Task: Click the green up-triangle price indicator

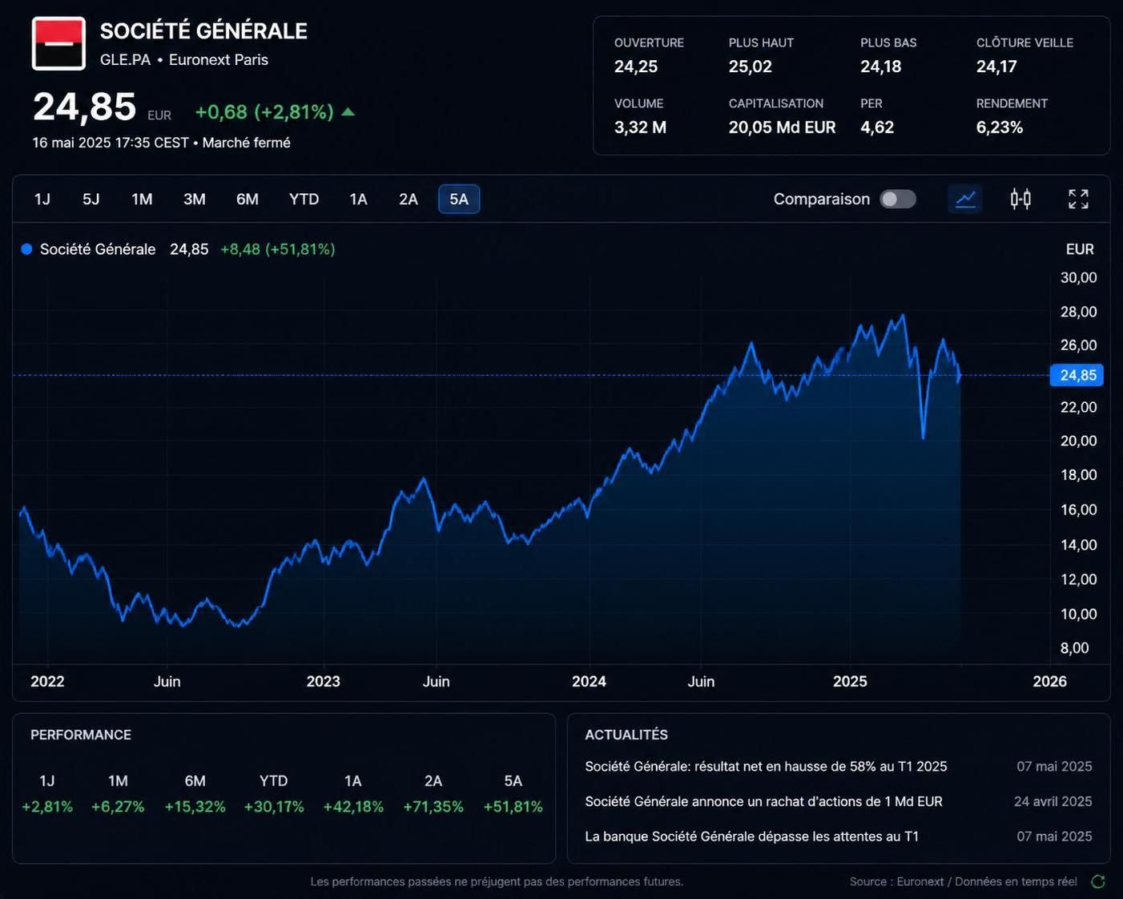Action: point(348,111)
